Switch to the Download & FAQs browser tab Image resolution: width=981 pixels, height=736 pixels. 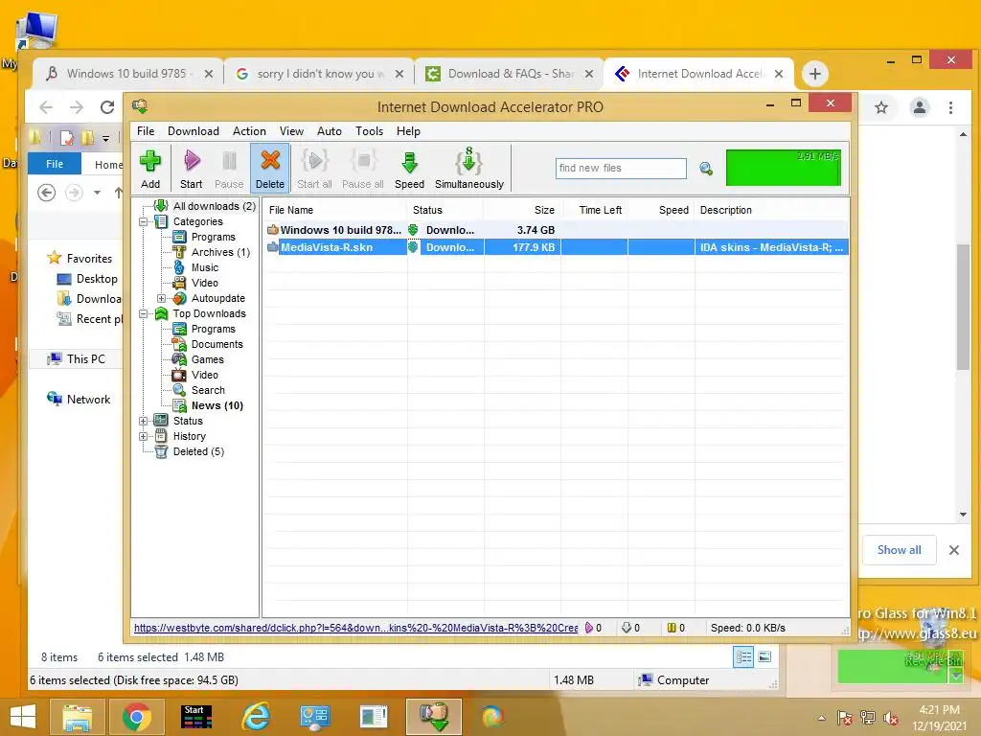point(509,74)
